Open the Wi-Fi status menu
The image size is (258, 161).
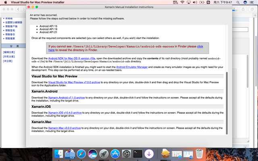[182, 2]
